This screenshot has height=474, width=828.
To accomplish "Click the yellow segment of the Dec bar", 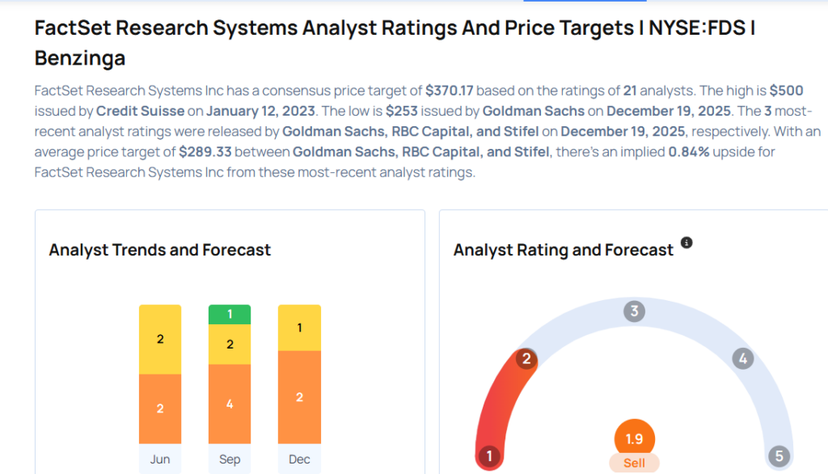I will pyautogui.click(x=299, y=328).
